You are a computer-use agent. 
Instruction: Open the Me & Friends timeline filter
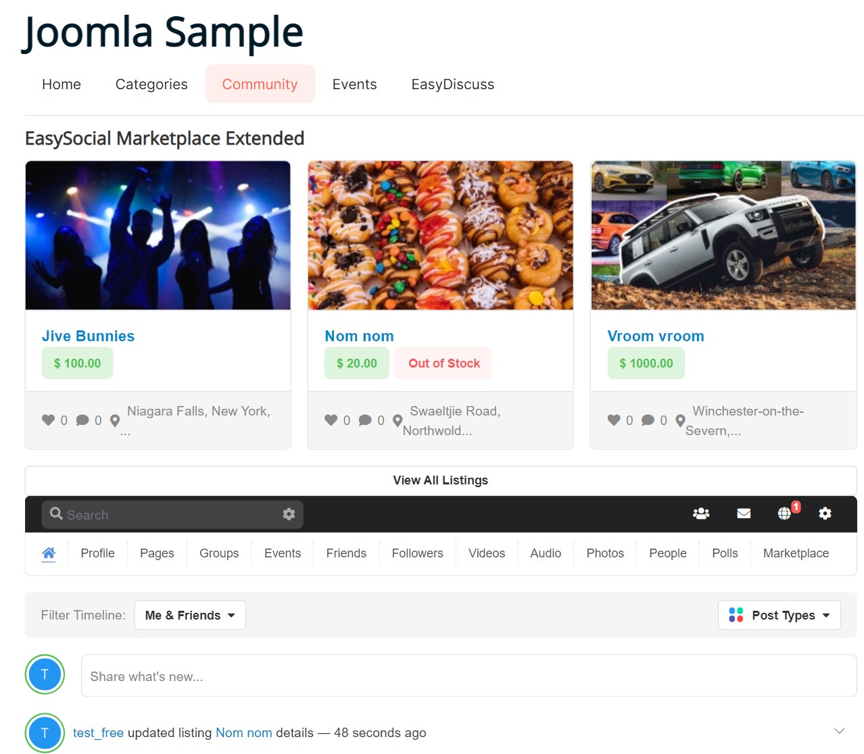pyautogui.click(x=190, y=615)
